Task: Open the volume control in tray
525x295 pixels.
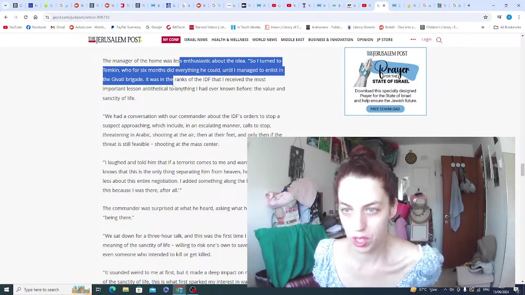Action: pyautogui.click(x=452, y=290)
